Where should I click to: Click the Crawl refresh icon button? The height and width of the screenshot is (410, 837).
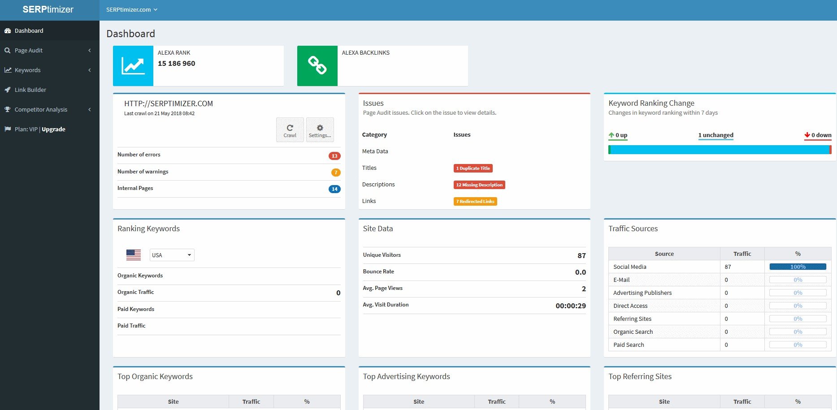pyautogui.click(x=290, y=130)
